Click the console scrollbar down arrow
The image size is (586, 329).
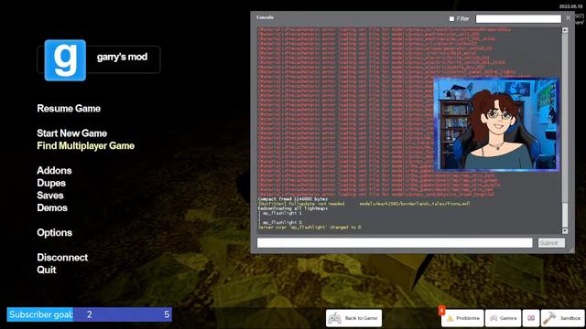[x=565, y=231]
